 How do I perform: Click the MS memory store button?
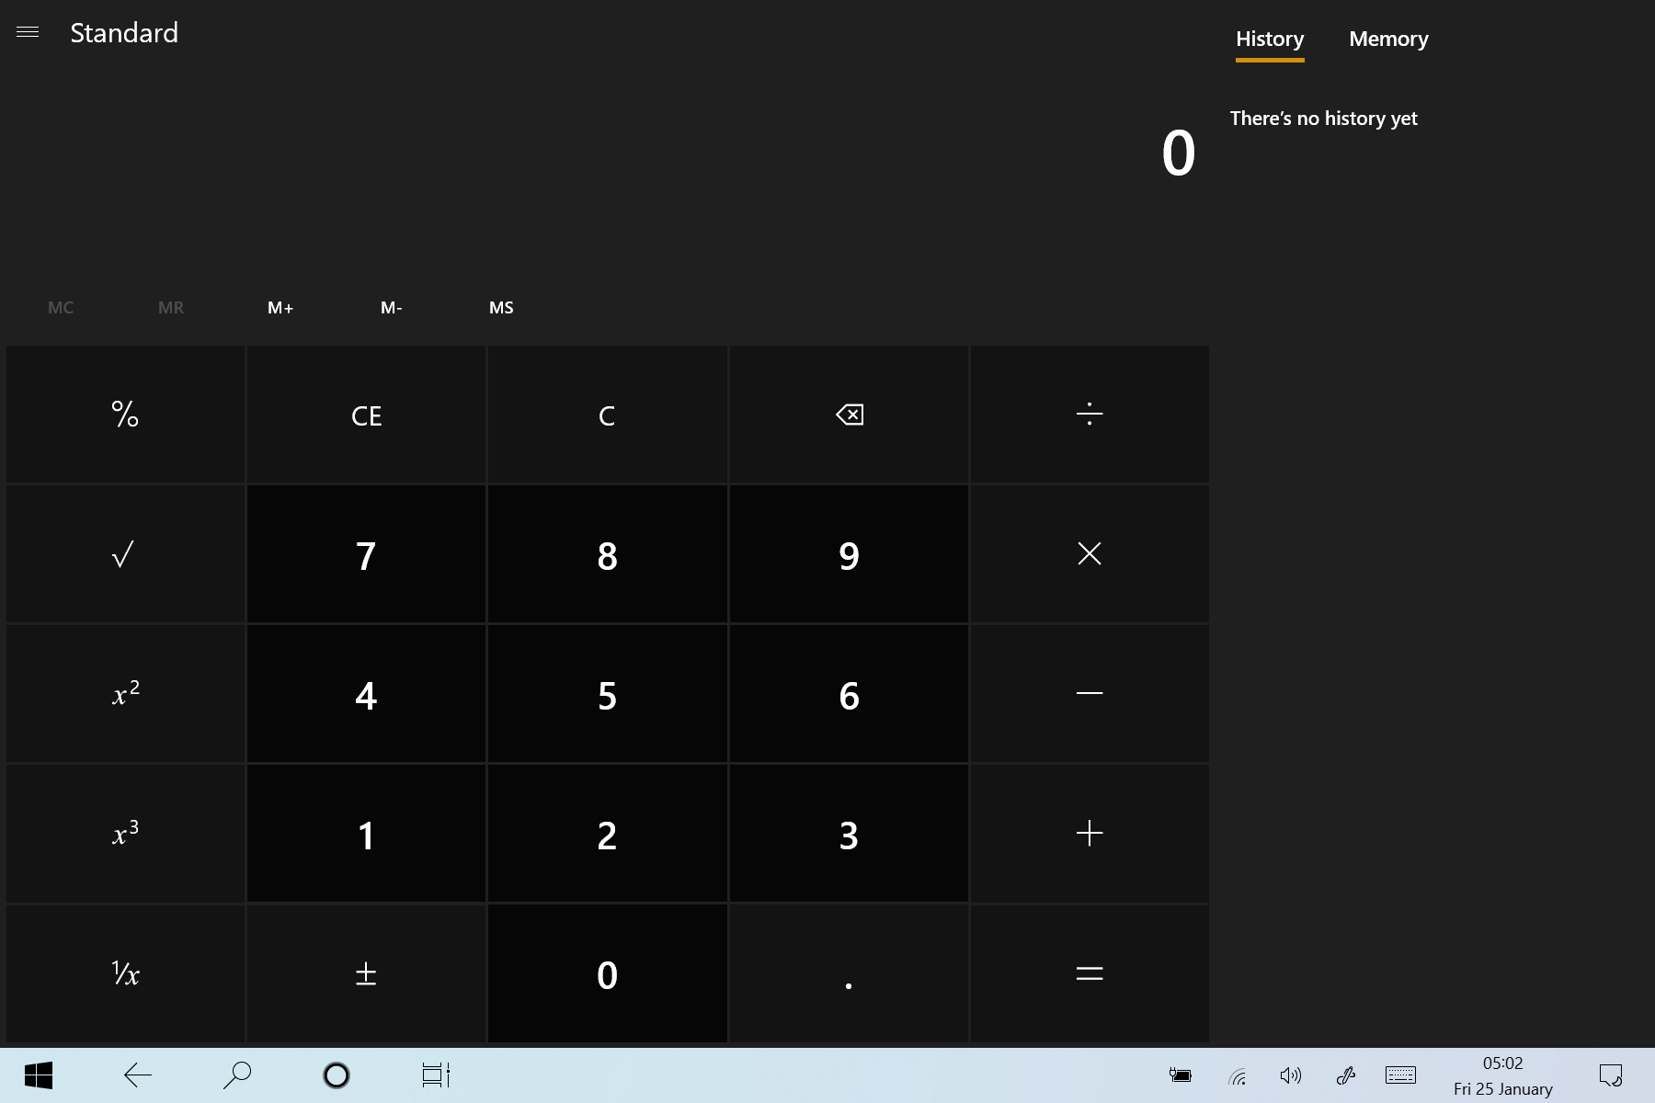click(x=501, y=307)
